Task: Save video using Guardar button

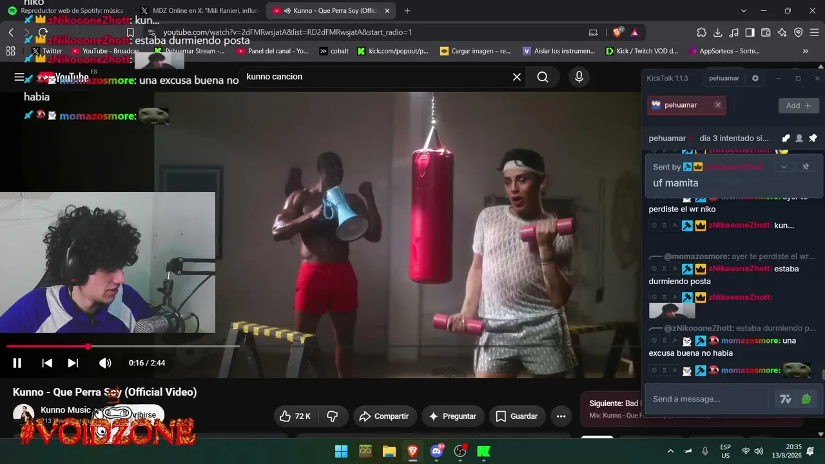Action: (517, 416)
